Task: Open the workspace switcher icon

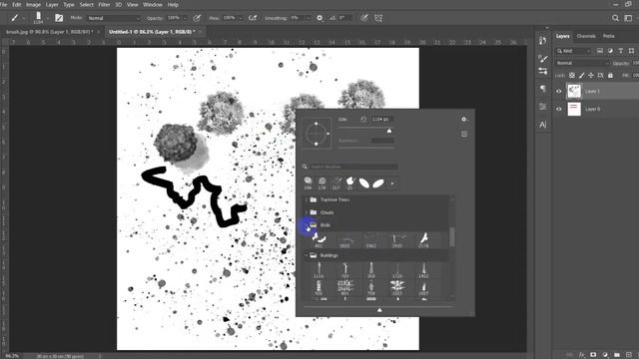Action: (628, 18)
